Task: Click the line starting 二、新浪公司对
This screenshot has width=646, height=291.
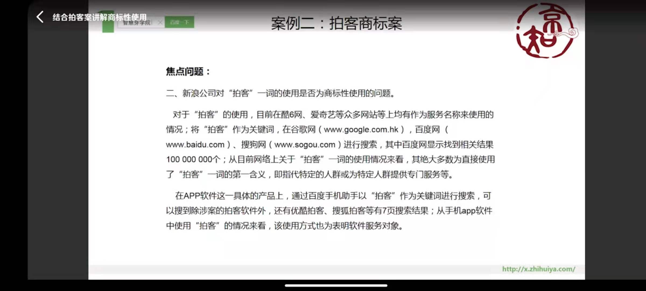Action: (x=280, y=93)
